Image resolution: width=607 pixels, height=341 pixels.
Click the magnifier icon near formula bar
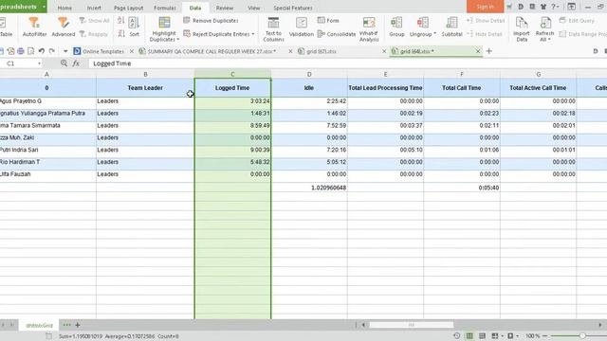[64, 63]
